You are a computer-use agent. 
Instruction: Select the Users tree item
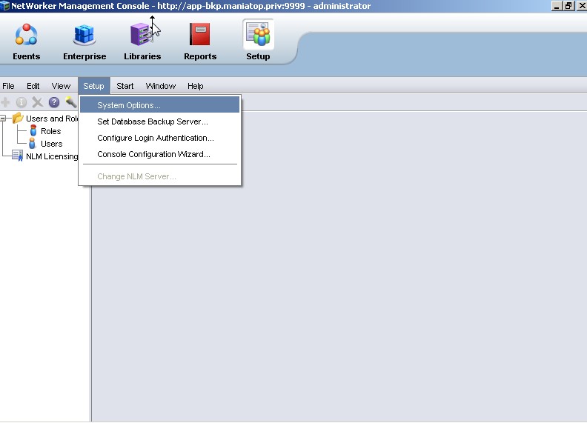(x=52, y=144)
